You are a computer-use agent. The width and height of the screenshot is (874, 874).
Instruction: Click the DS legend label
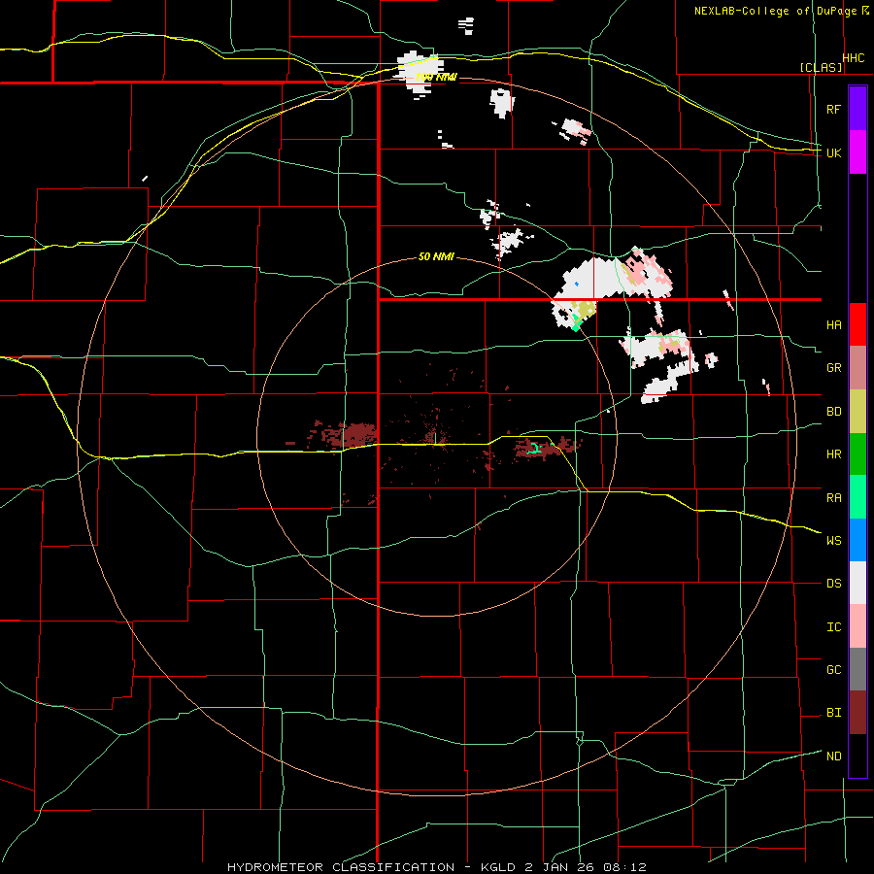pyautogui.click(x=833, y=584)
